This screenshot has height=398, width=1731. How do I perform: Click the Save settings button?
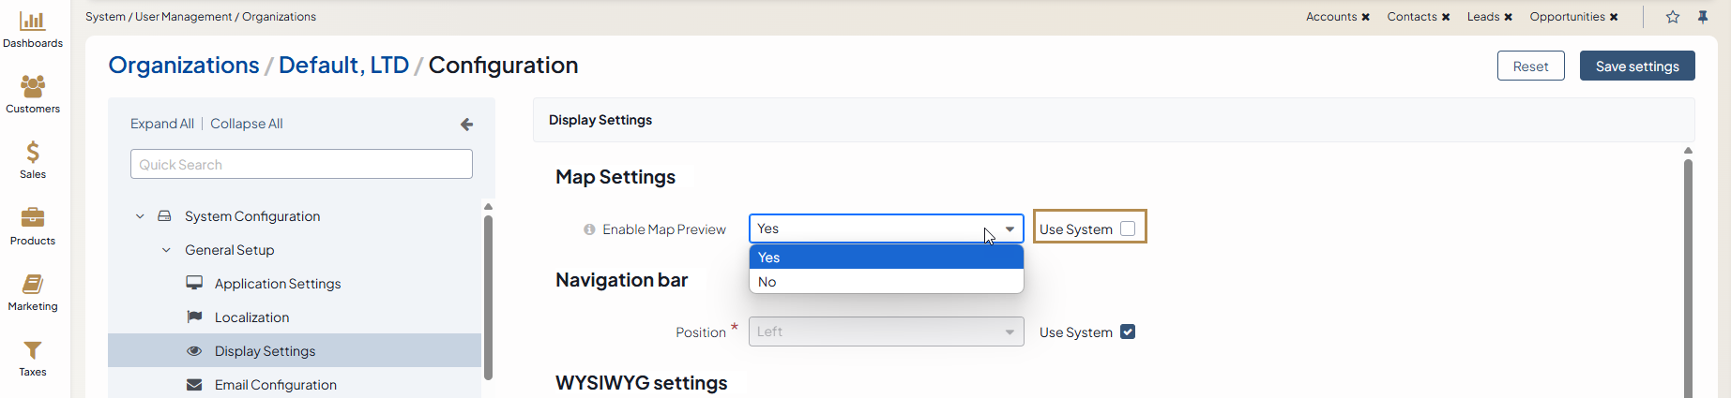pyautogui.click(x=1636, y=66)
